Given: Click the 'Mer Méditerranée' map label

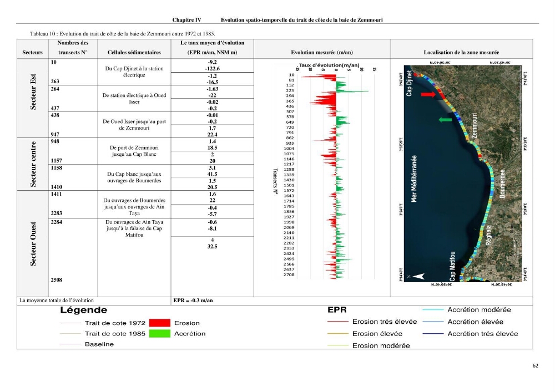Looking at the screenshot, I should point(414,179).
